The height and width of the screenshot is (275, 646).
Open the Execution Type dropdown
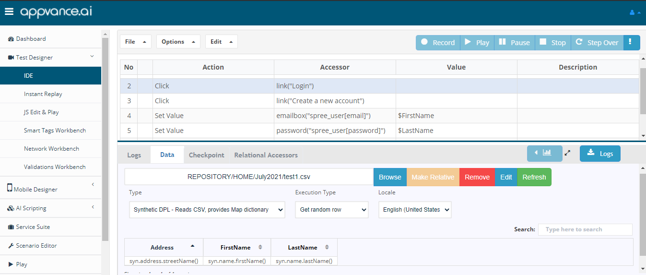click(x=332, y=210)
